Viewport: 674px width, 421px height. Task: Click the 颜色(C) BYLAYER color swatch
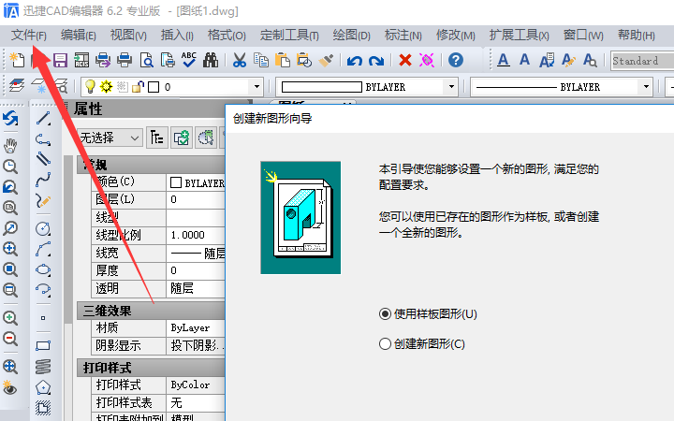coord(176,182)
